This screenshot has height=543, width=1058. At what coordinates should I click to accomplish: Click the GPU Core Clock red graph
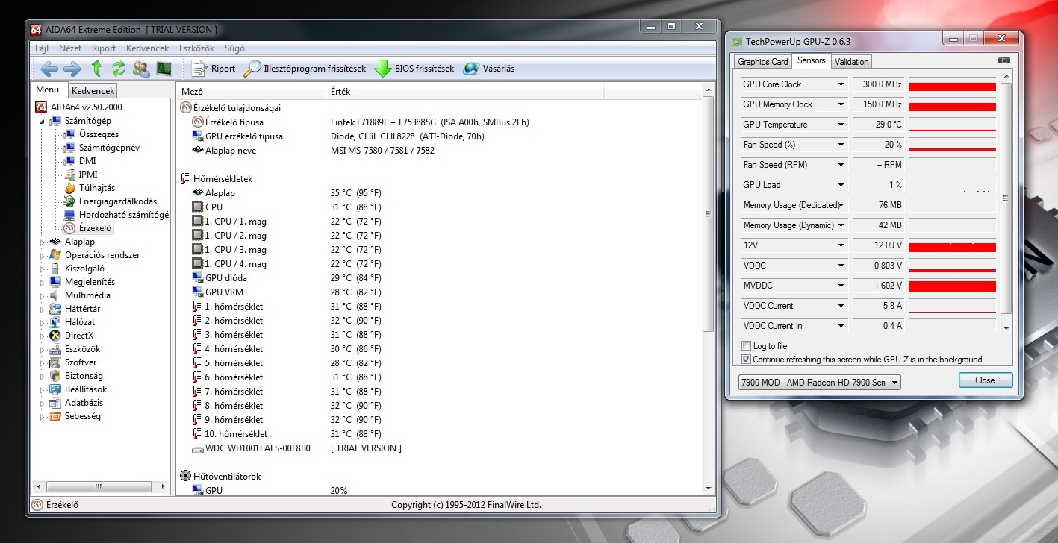[952, 84]
